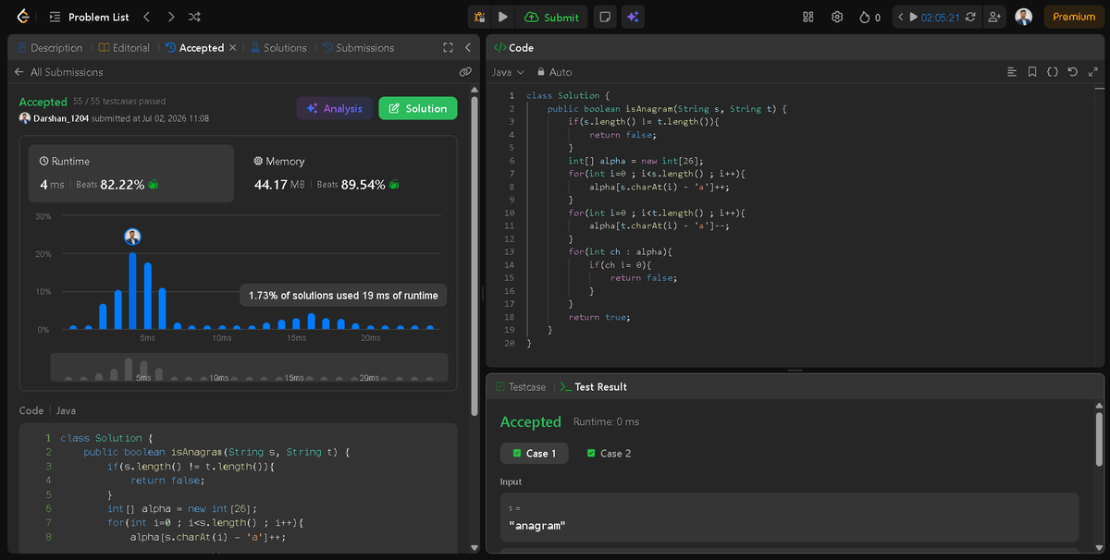Select the Runtime stats card

131,173
